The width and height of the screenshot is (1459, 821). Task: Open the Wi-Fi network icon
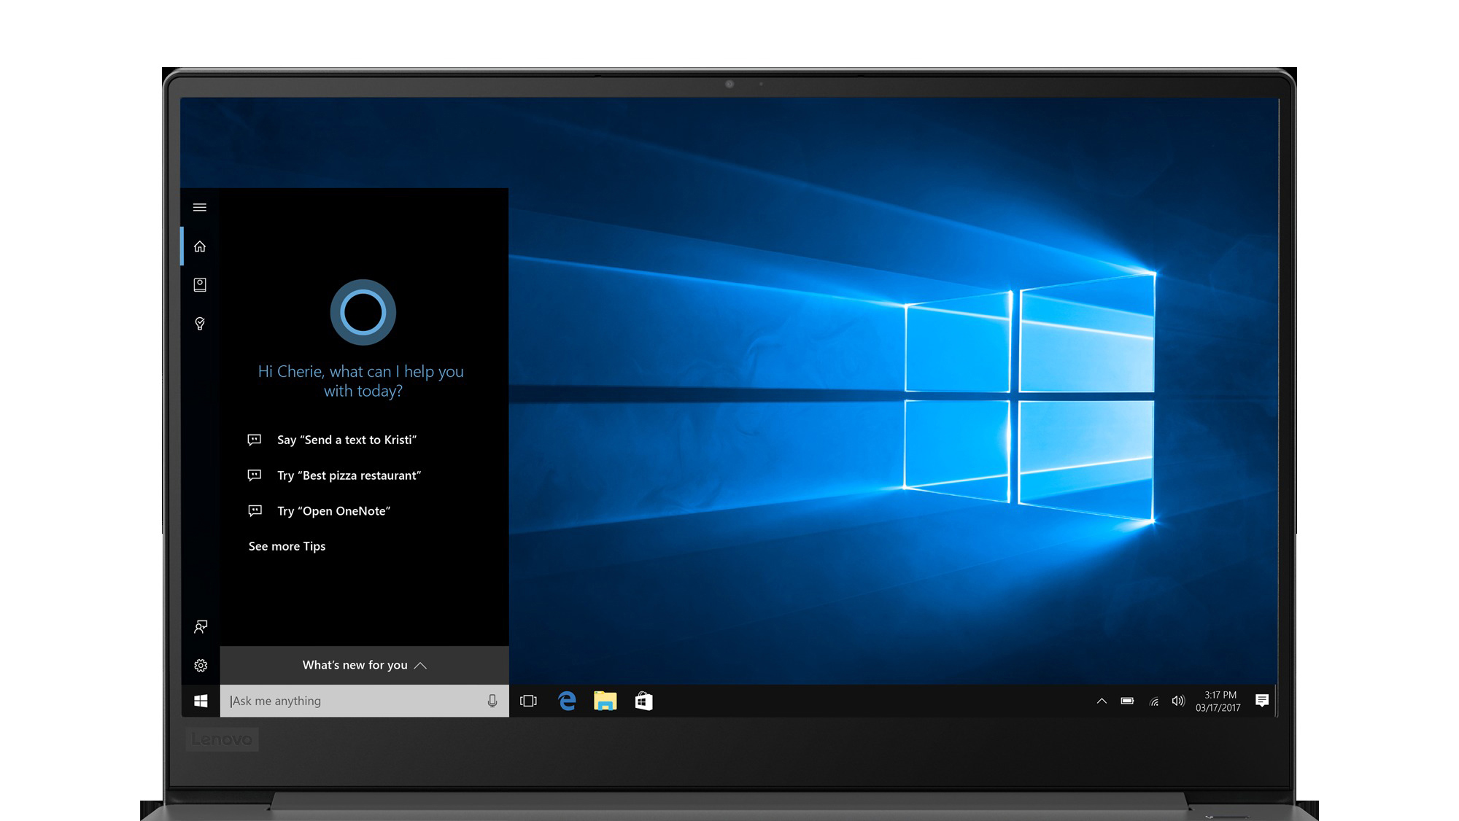tap(1153, 701)
